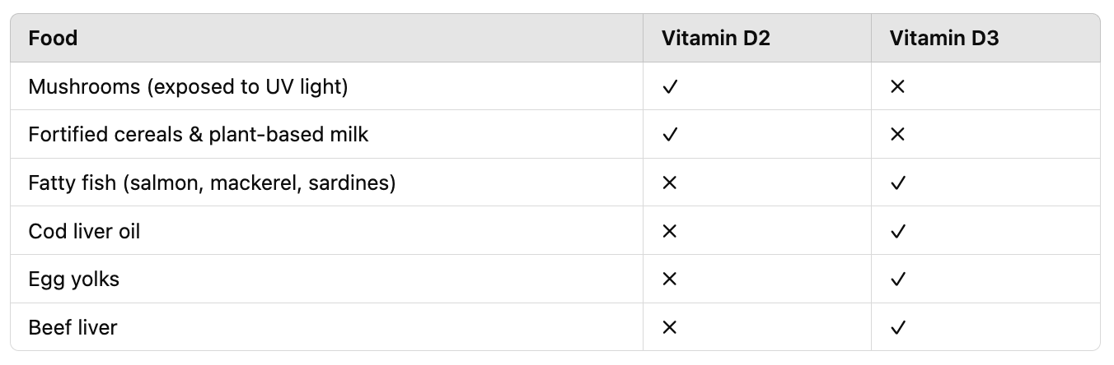1114x365 pixels.
Task: Click the Vitamin D2 checkmark for Mushrooms
Action: tap(670, 86)
